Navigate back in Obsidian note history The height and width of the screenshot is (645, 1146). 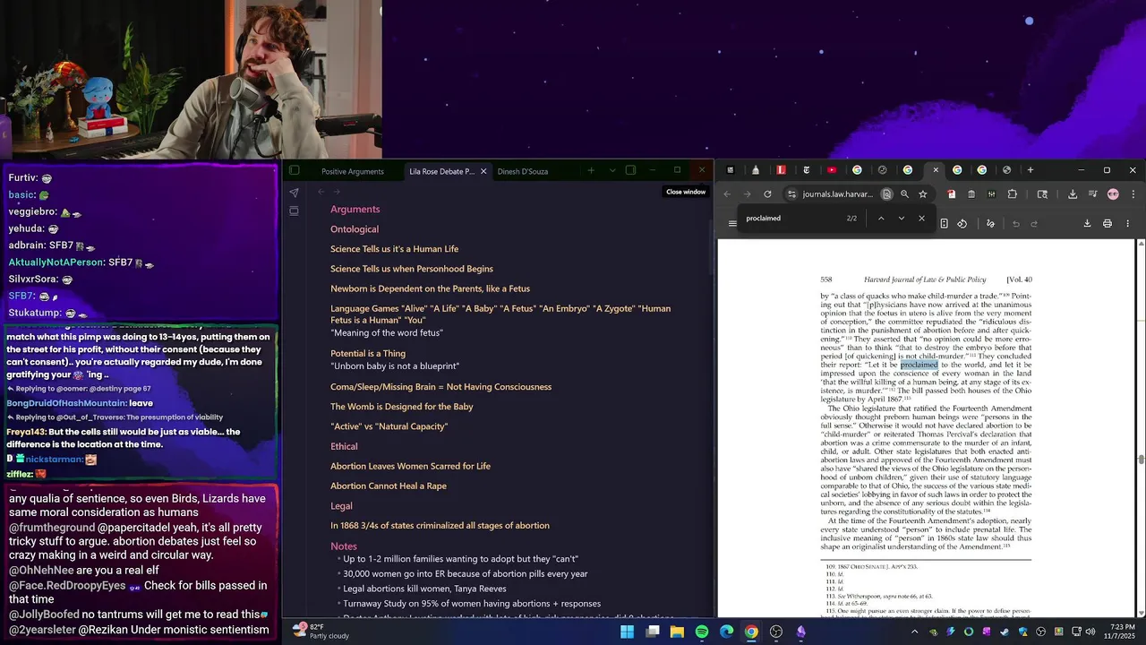[321, 192]
